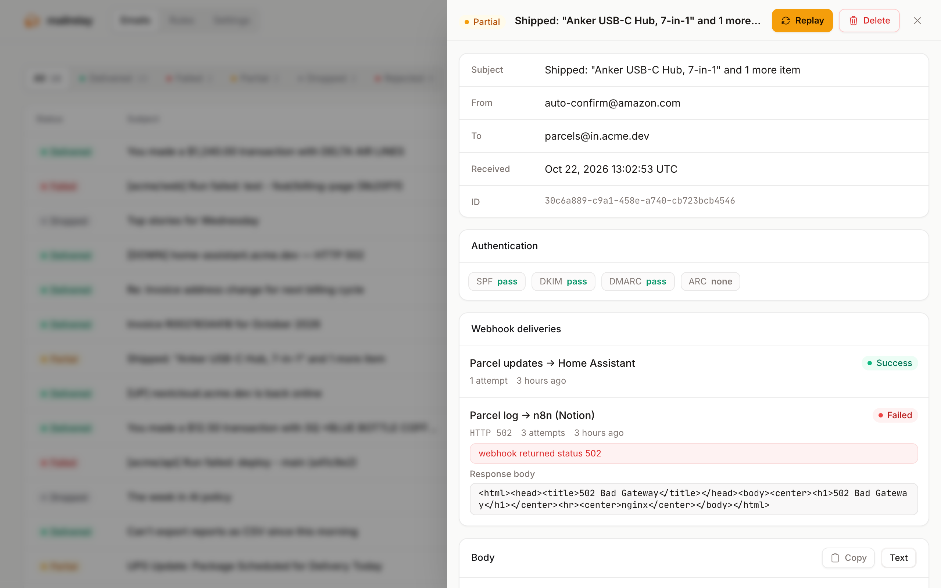Click the Webhook deliveries section heading

[516, 329]
